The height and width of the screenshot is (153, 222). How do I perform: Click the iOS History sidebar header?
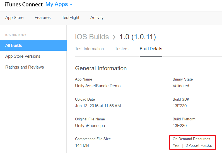(x=16, y=35)
